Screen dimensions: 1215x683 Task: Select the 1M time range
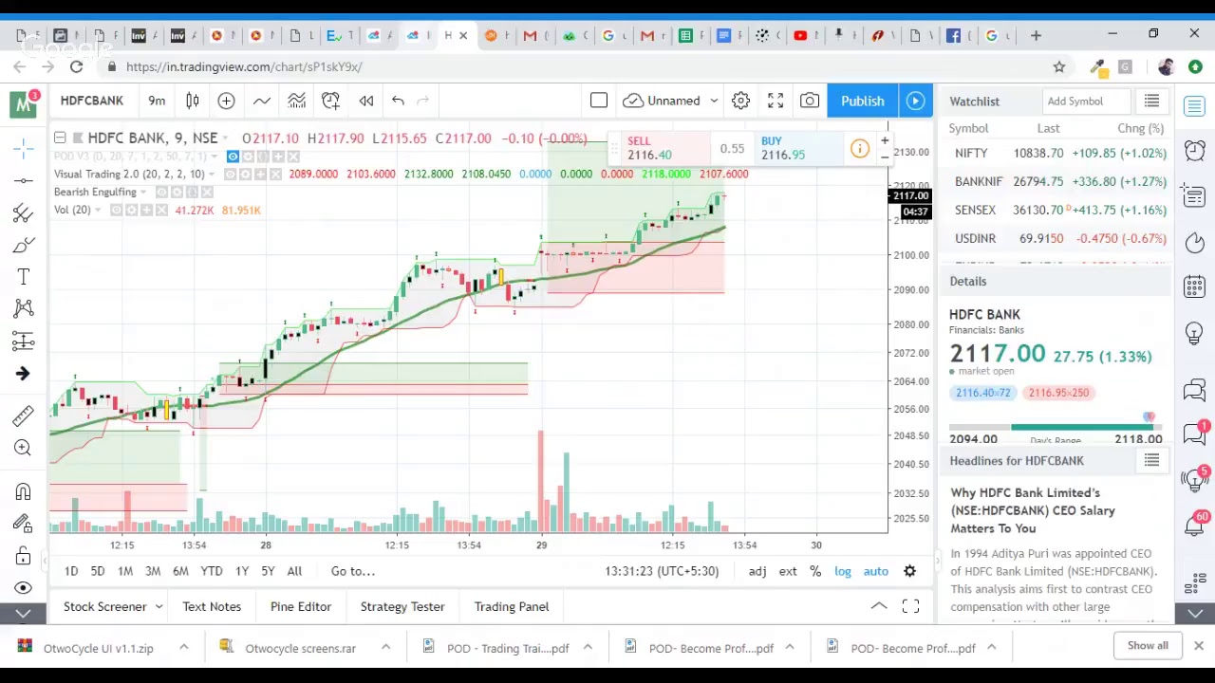point(125,571)
